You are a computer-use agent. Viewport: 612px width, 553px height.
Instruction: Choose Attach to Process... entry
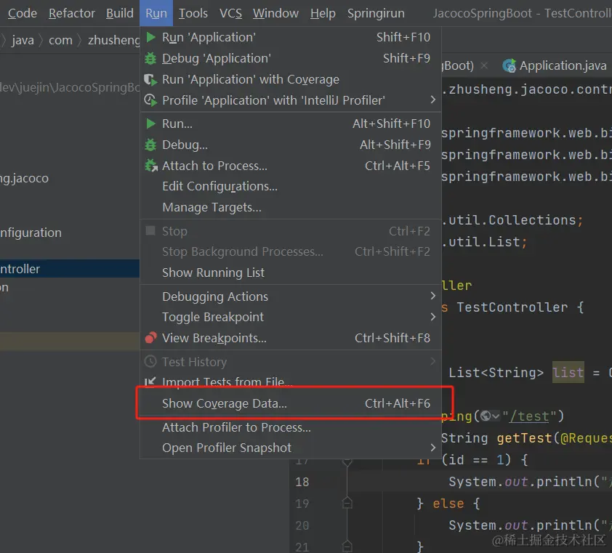(291, 166)
